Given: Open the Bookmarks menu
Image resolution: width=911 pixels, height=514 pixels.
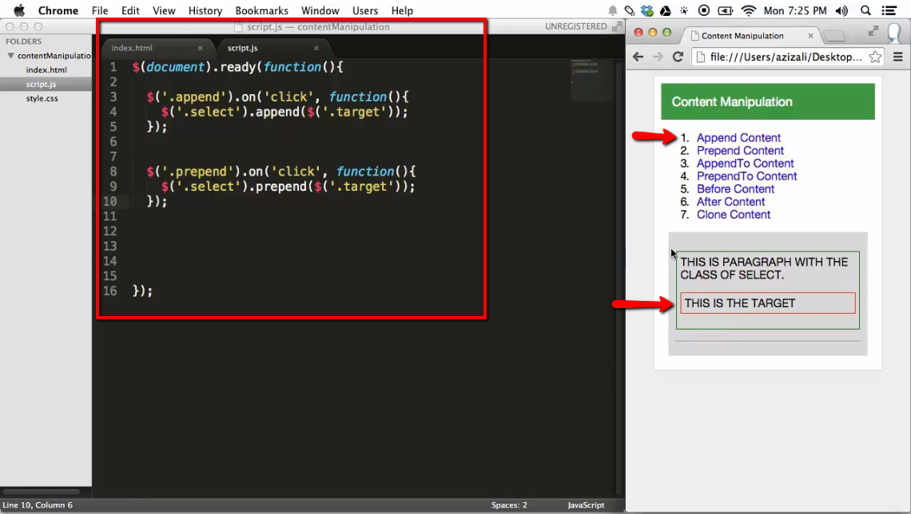Looking at the screenshot, I should point(262,10).
